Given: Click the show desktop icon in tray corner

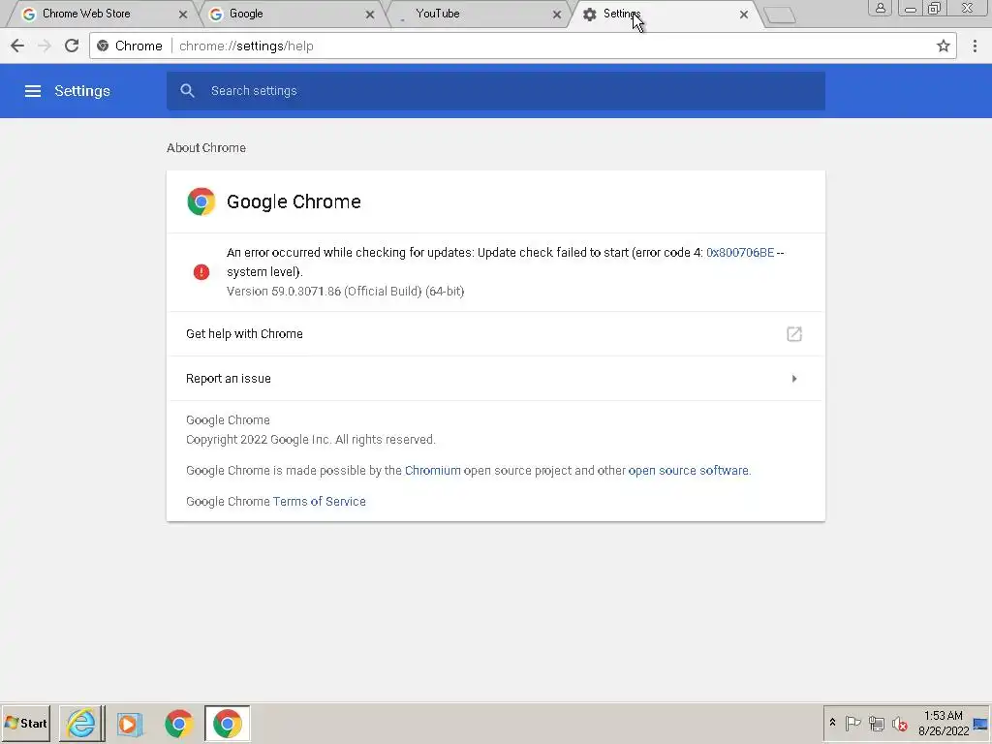Looking at the screenshot, I should tap(980, 724).
